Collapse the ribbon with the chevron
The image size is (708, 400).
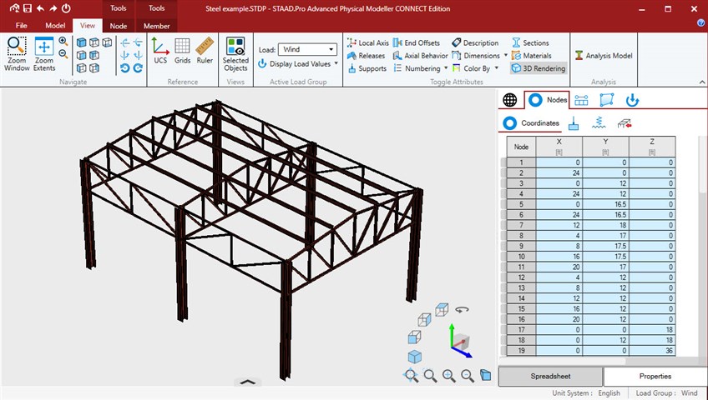tap(702, 82)
